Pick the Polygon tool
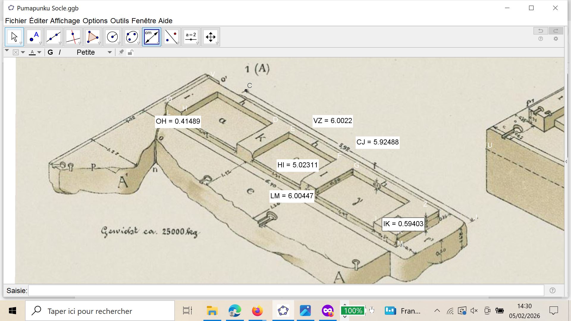The height and width of the screenshot is (321, 571). click(93, 37)
